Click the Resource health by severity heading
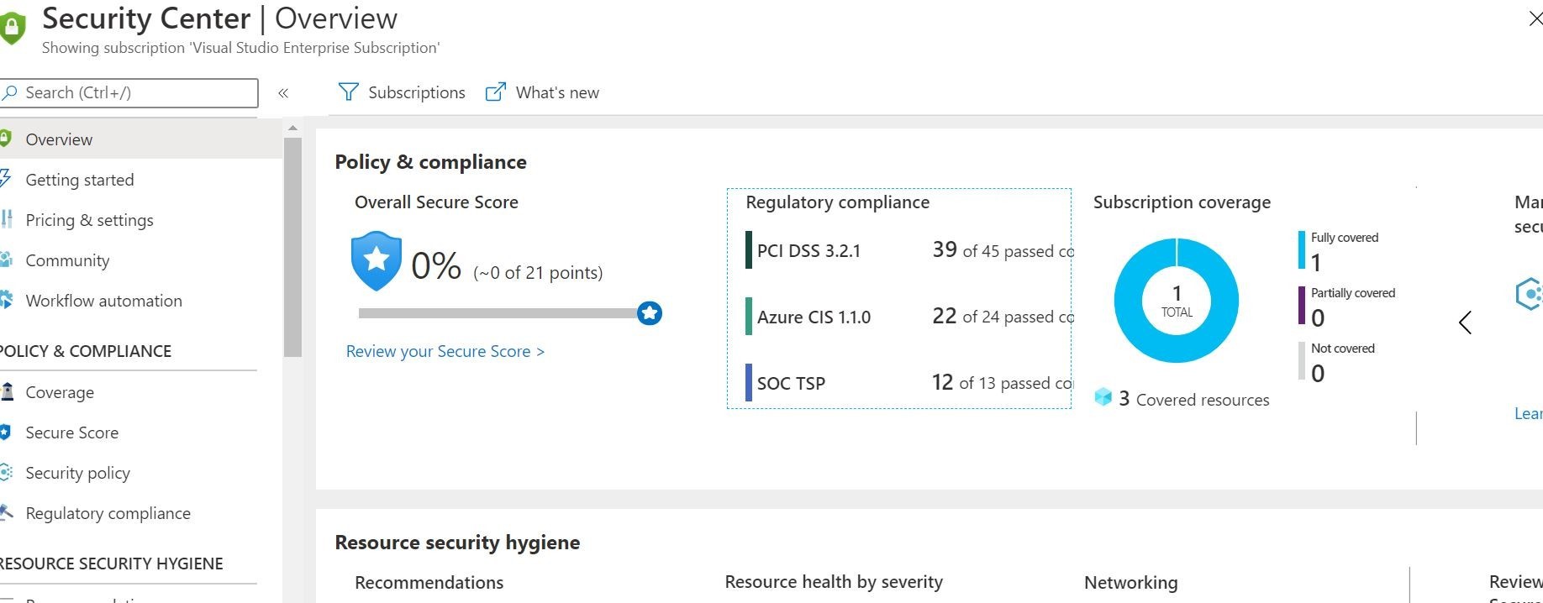 (x=834, y=582)
